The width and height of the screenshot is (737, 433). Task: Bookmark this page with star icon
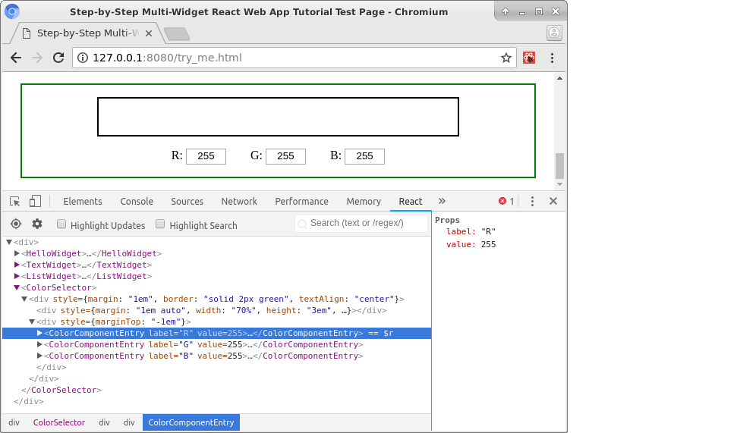[506, 58]
